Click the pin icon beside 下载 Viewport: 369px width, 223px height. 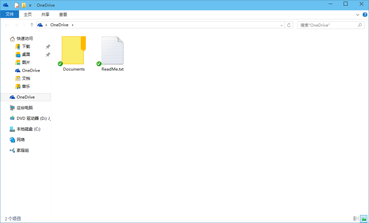48,46
